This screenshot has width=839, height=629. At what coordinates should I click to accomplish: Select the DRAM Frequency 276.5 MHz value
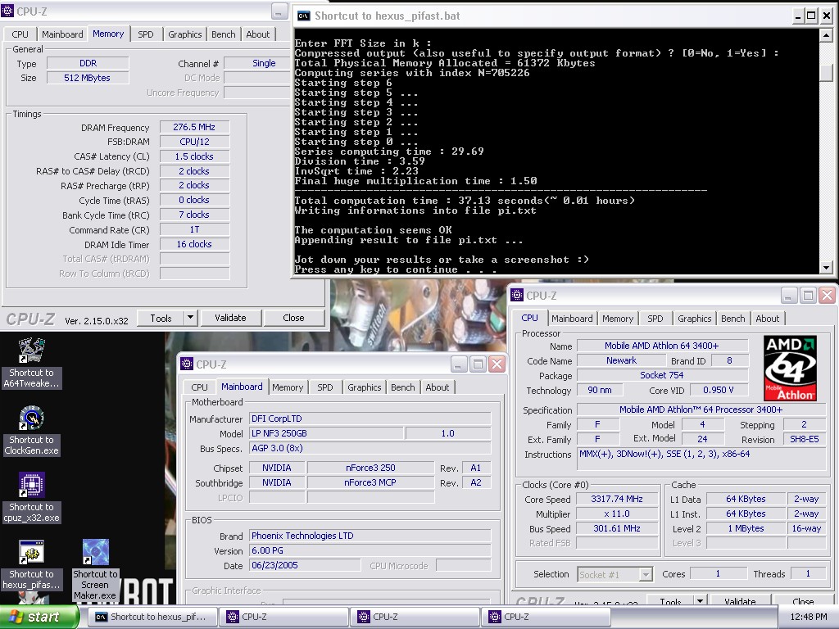point(194,127)
